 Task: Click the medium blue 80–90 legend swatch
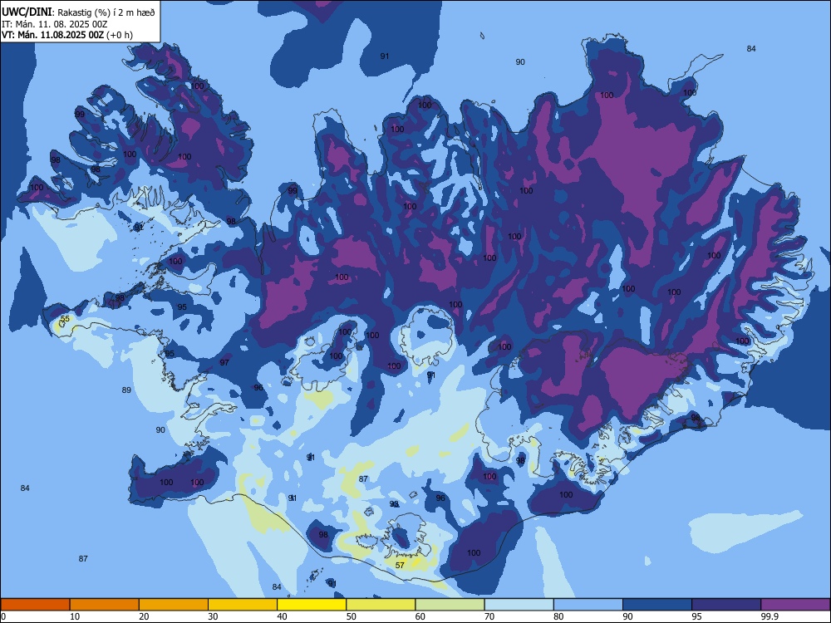[x=588, y=605]
